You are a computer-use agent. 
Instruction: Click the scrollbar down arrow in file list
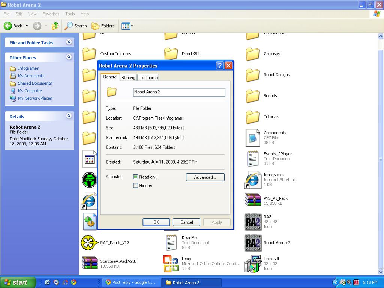[x=381, y=272]
